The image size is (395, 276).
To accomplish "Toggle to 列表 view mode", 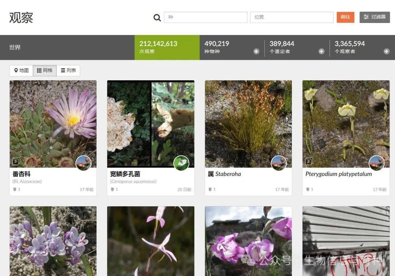I will (68, 70).
